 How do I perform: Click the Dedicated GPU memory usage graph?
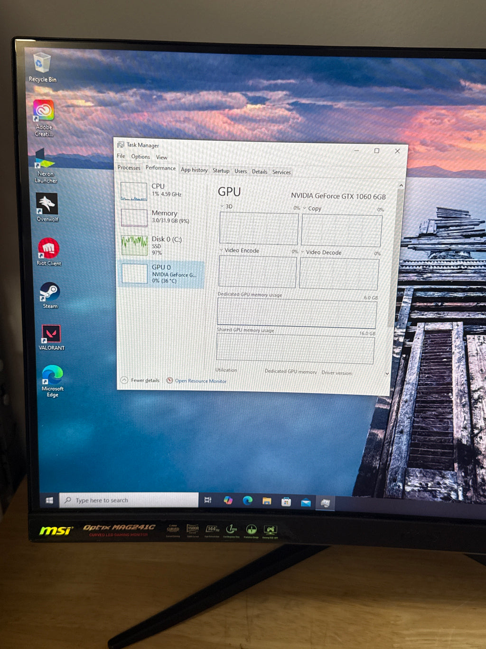[297, 314]
